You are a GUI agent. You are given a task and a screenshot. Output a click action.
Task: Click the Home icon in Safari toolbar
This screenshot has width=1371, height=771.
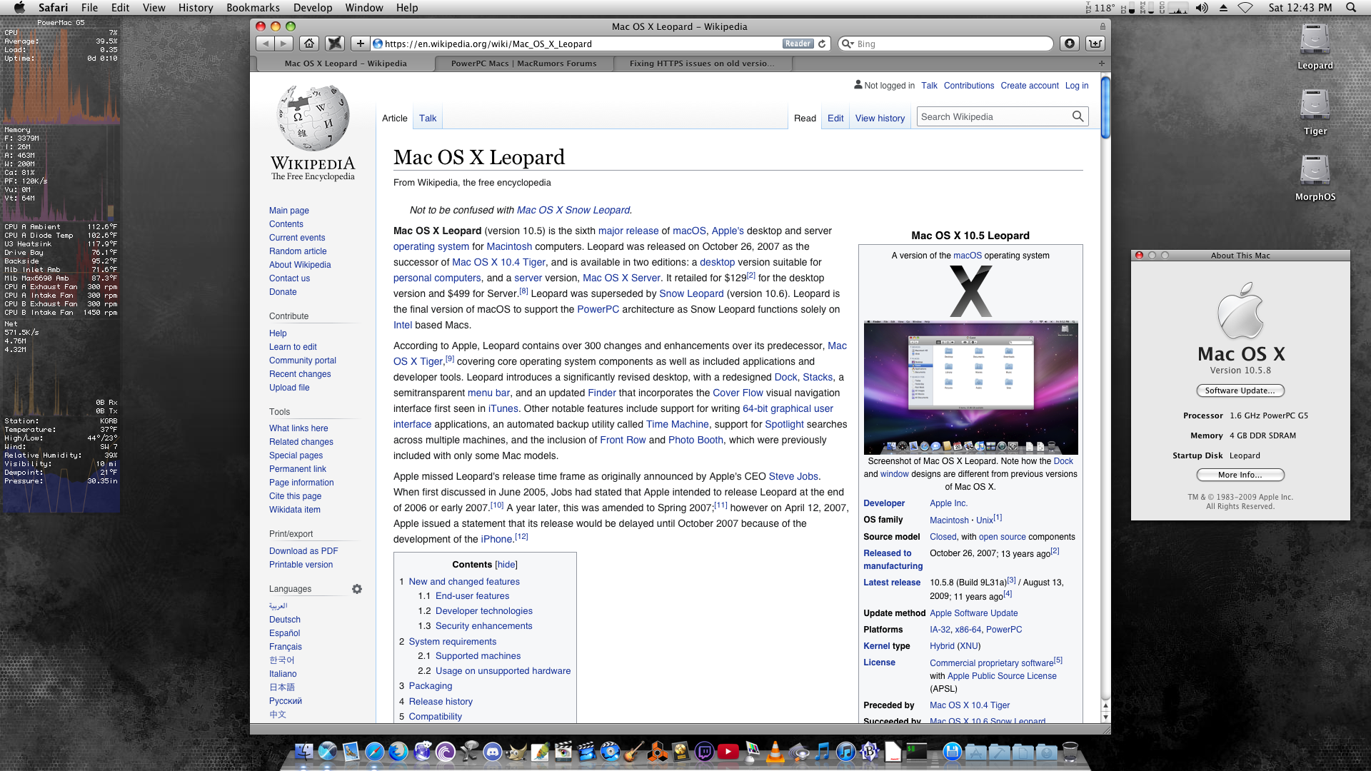pyautogui.click(x=309, y=44)
